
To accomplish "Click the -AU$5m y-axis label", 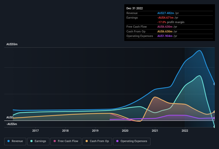I will 11,124.
